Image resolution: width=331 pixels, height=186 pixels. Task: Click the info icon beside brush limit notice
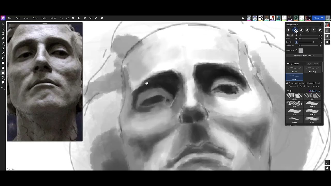click(287, 83)
